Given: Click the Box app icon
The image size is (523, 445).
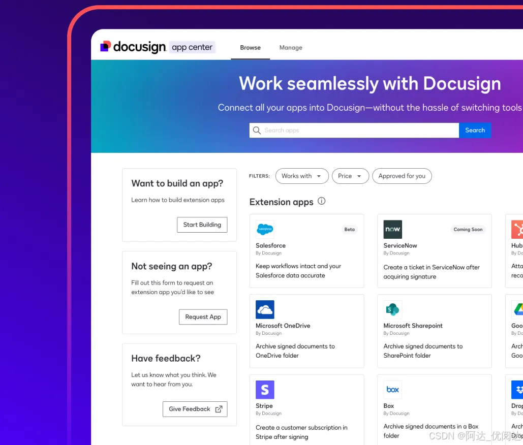Looking at the screenshot, I should pos(392,390).
